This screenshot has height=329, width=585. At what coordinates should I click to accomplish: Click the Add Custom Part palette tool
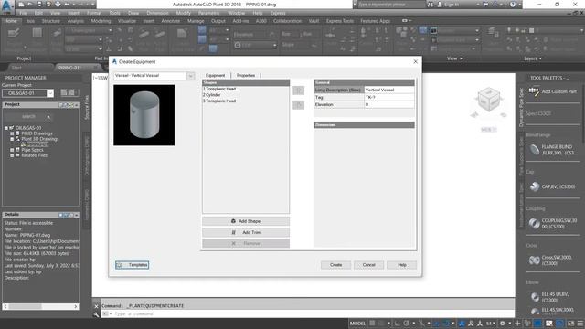(x=552, y=91)
